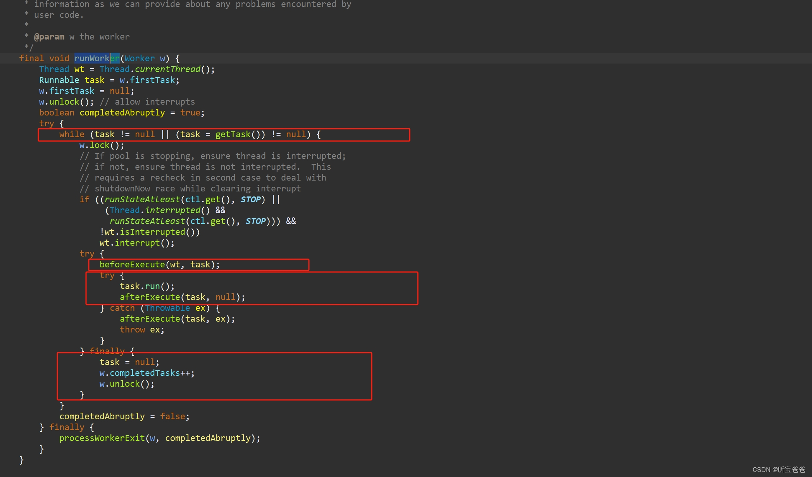
Task: Click the outer 'try {' keyword line
Action: (x=52, y=123)
